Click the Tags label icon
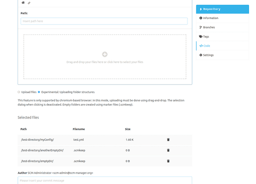 click(x=201, y=36)
